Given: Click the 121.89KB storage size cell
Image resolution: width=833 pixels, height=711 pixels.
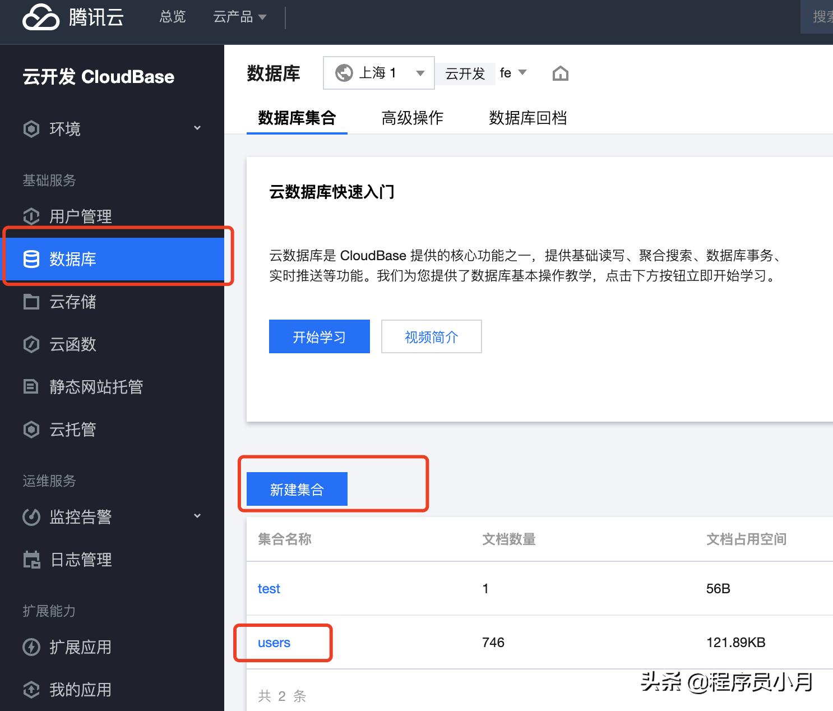Looking at the screenshot, I should 736,643.
